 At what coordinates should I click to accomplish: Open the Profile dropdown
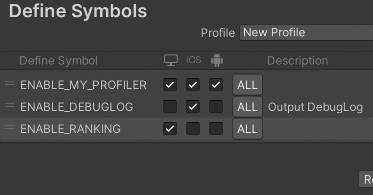306,32
